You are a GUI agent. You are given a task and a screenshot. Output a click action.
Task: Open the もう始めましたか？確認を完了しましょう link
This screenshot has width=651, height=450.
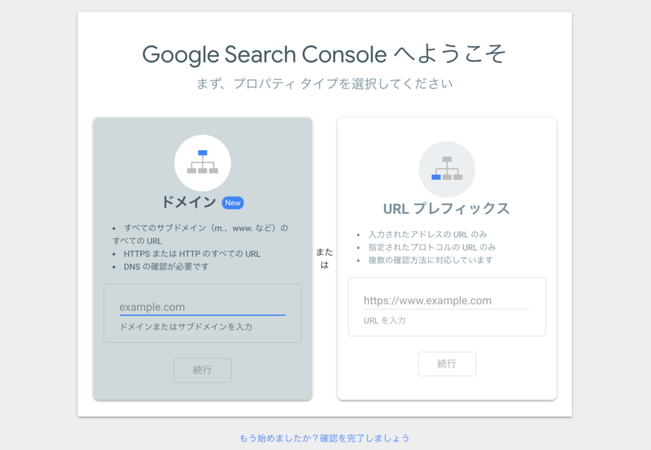tap(324, 438)
